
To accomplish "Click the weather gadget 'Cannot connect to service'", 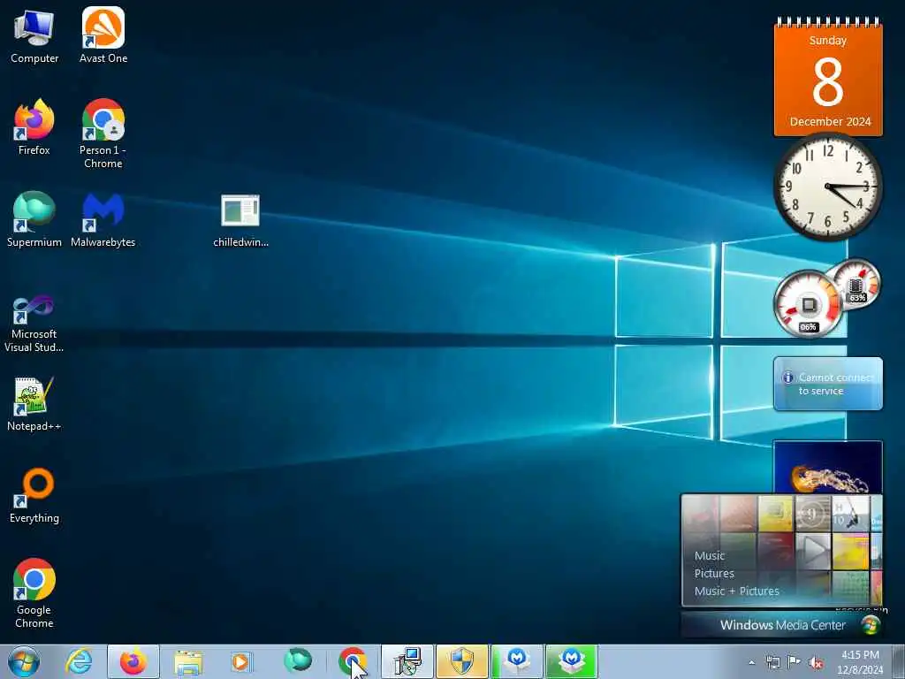I will pyautogui.click(x=827, y=384).
